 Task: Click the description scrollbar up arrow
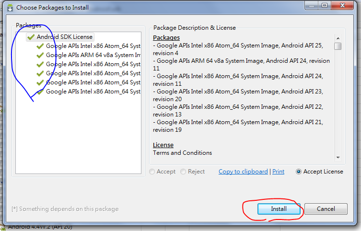coord(338,38)
